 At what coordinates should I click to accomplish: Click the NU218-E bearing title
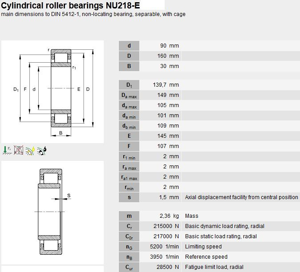(x=70, y=5)
